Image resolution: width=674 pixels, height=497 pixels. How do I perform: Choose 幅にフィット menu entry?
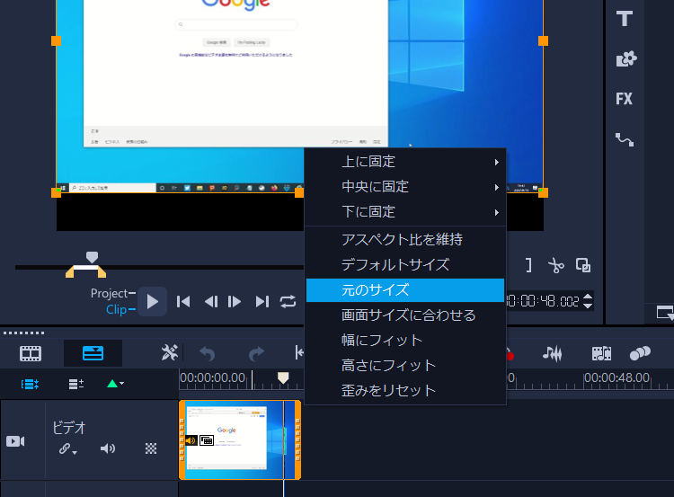(x=405, y=341)
